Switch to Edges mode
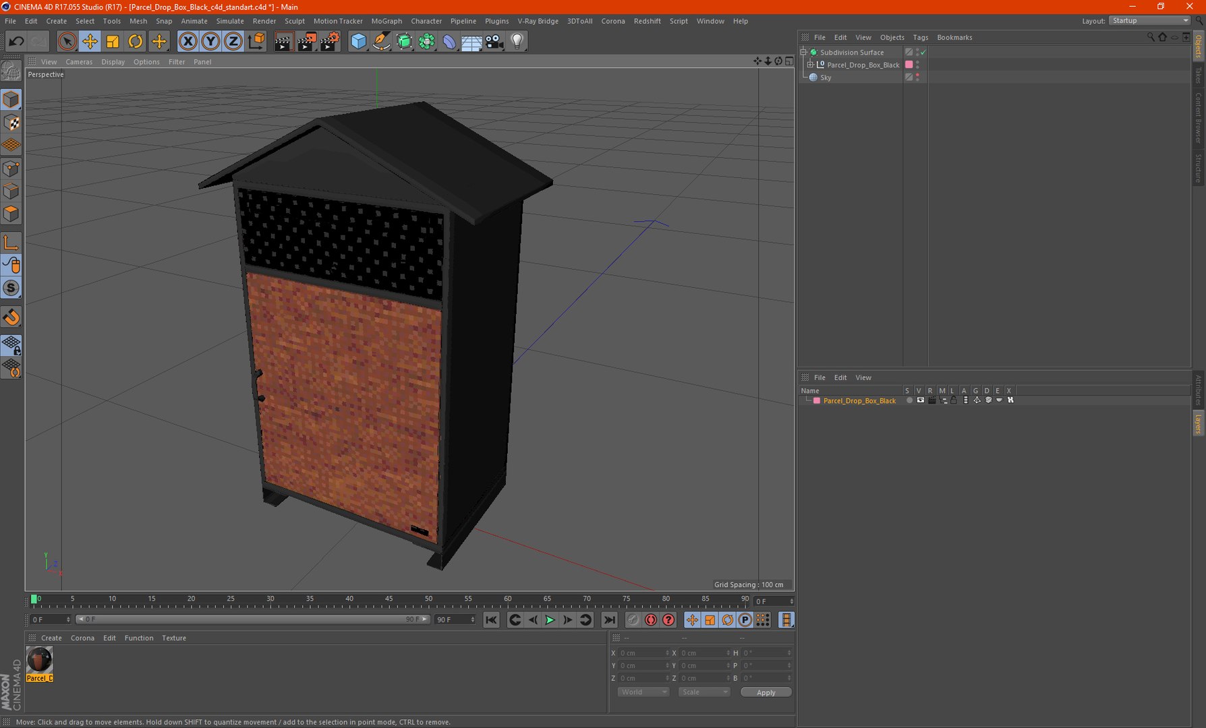The image size is (1206, 728). pyautogui.click(x=11, y=191)
